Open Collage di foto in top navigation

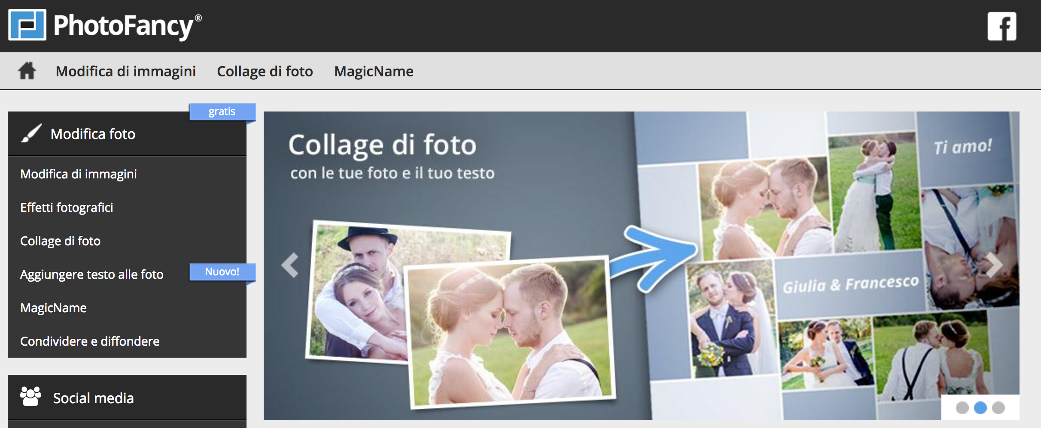[265, 71]
